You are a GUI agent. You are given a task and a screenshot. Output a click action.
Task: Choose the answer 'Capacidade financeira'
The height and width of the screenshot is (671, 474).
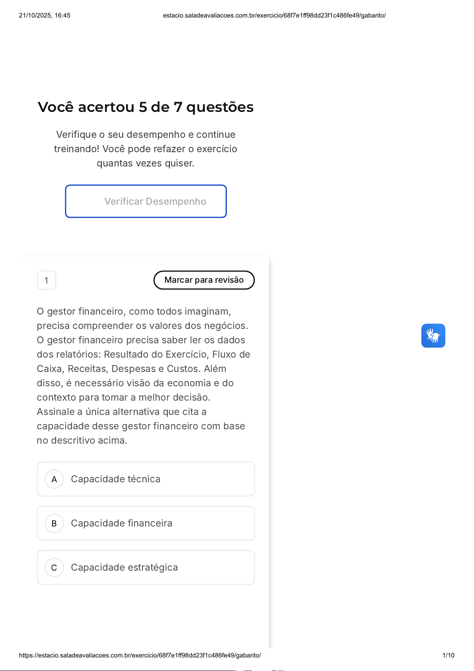[x=121, y=523]
